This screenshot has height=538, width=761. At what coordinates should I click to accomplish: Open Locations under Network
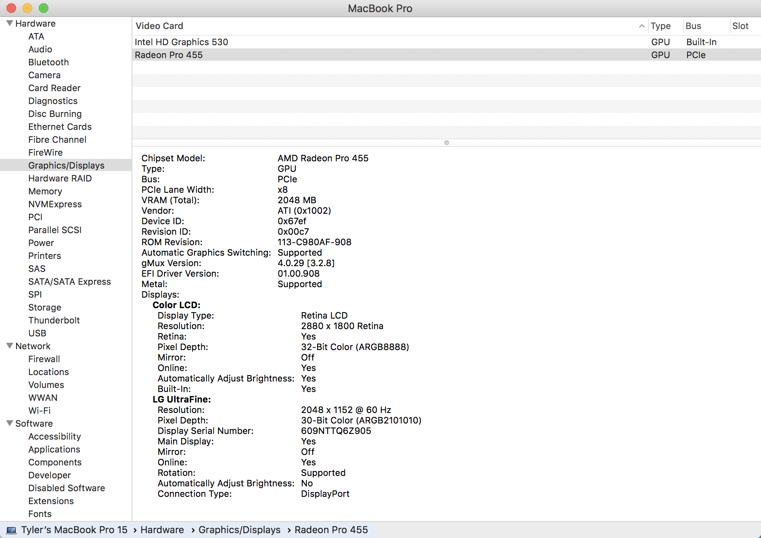48,372
